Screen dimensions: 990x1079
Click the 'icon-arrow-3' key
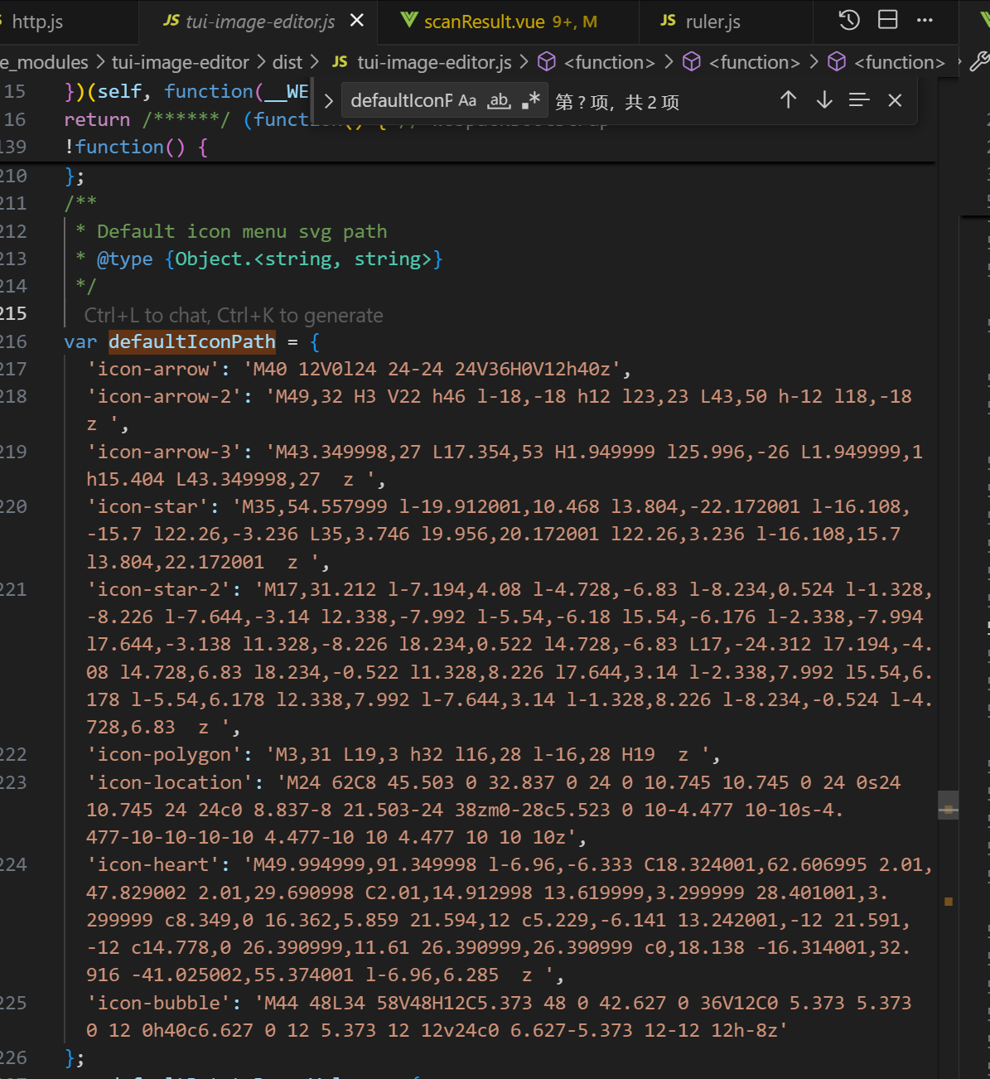click(164, 452)
